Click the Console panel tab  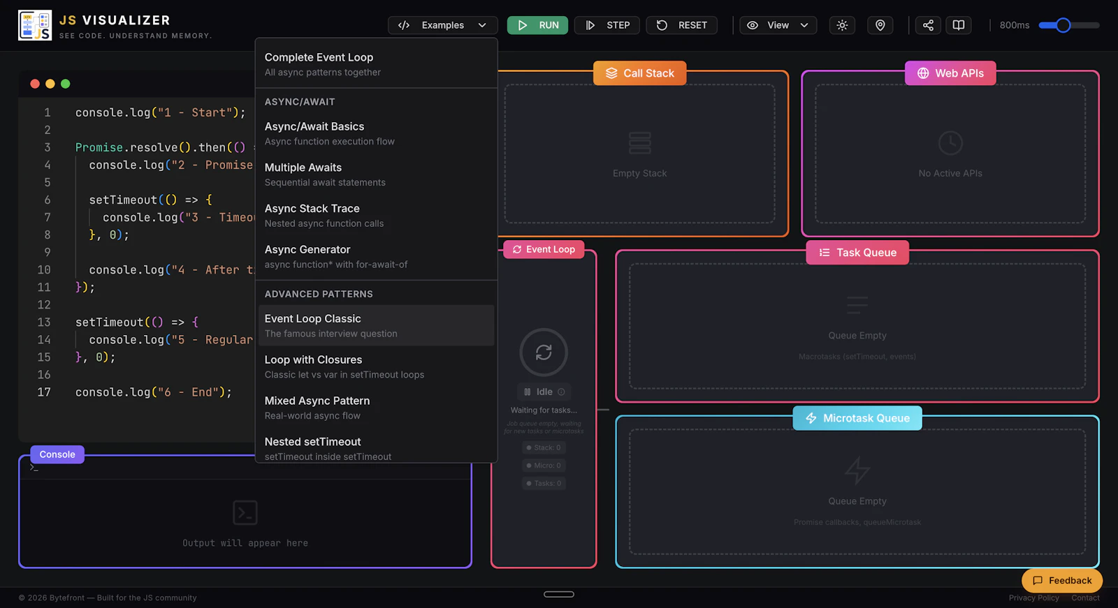(x=57, y=454)
